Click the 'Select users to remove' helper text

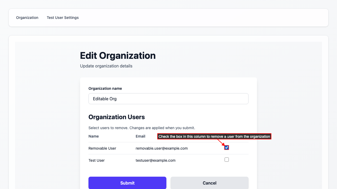(x=142, y=128)
